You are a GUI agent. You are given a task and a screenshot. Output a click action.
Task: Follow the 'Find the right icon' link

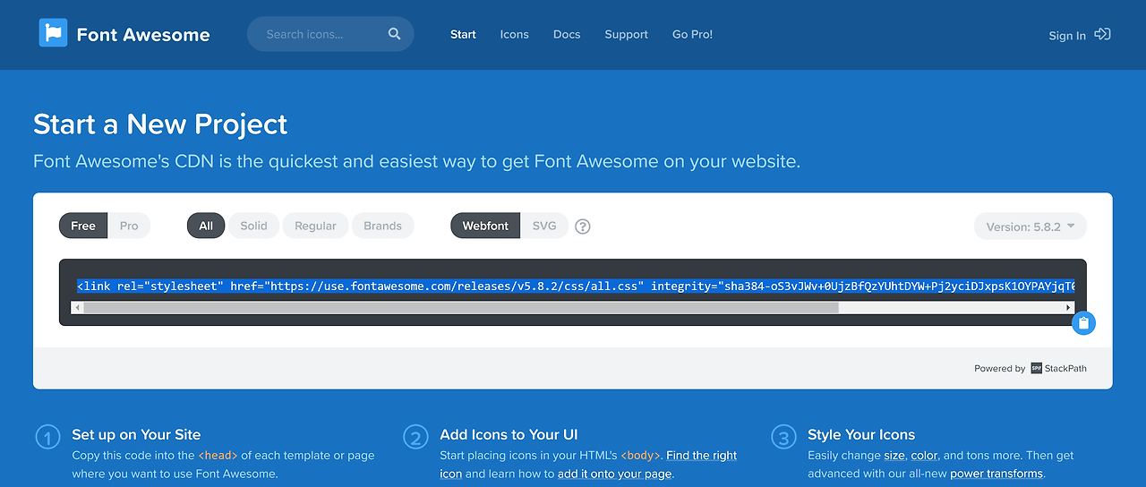click(588, 464)
